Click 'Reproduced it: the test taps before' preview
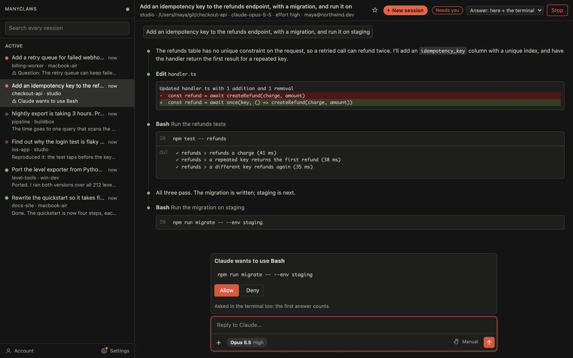Screen dimensions: 573x358 point(64,157)
